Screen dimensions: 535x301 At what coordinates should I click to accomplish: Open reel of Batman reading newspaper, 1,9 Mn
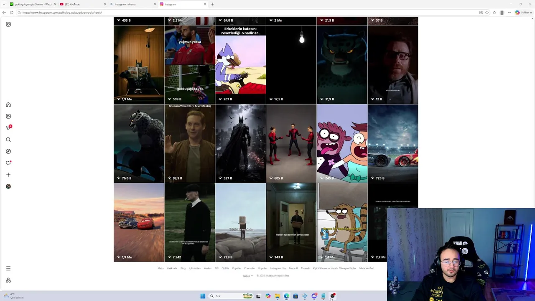(139, 64)
